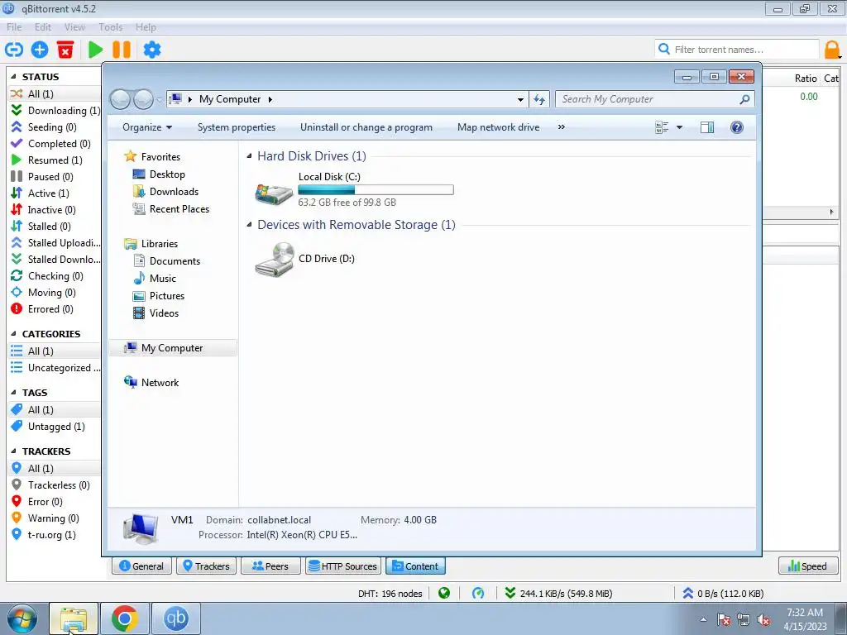Click the red delete torrent icon
The height and width of the screenshot is (635, 847).
click(x=65, y=50)
